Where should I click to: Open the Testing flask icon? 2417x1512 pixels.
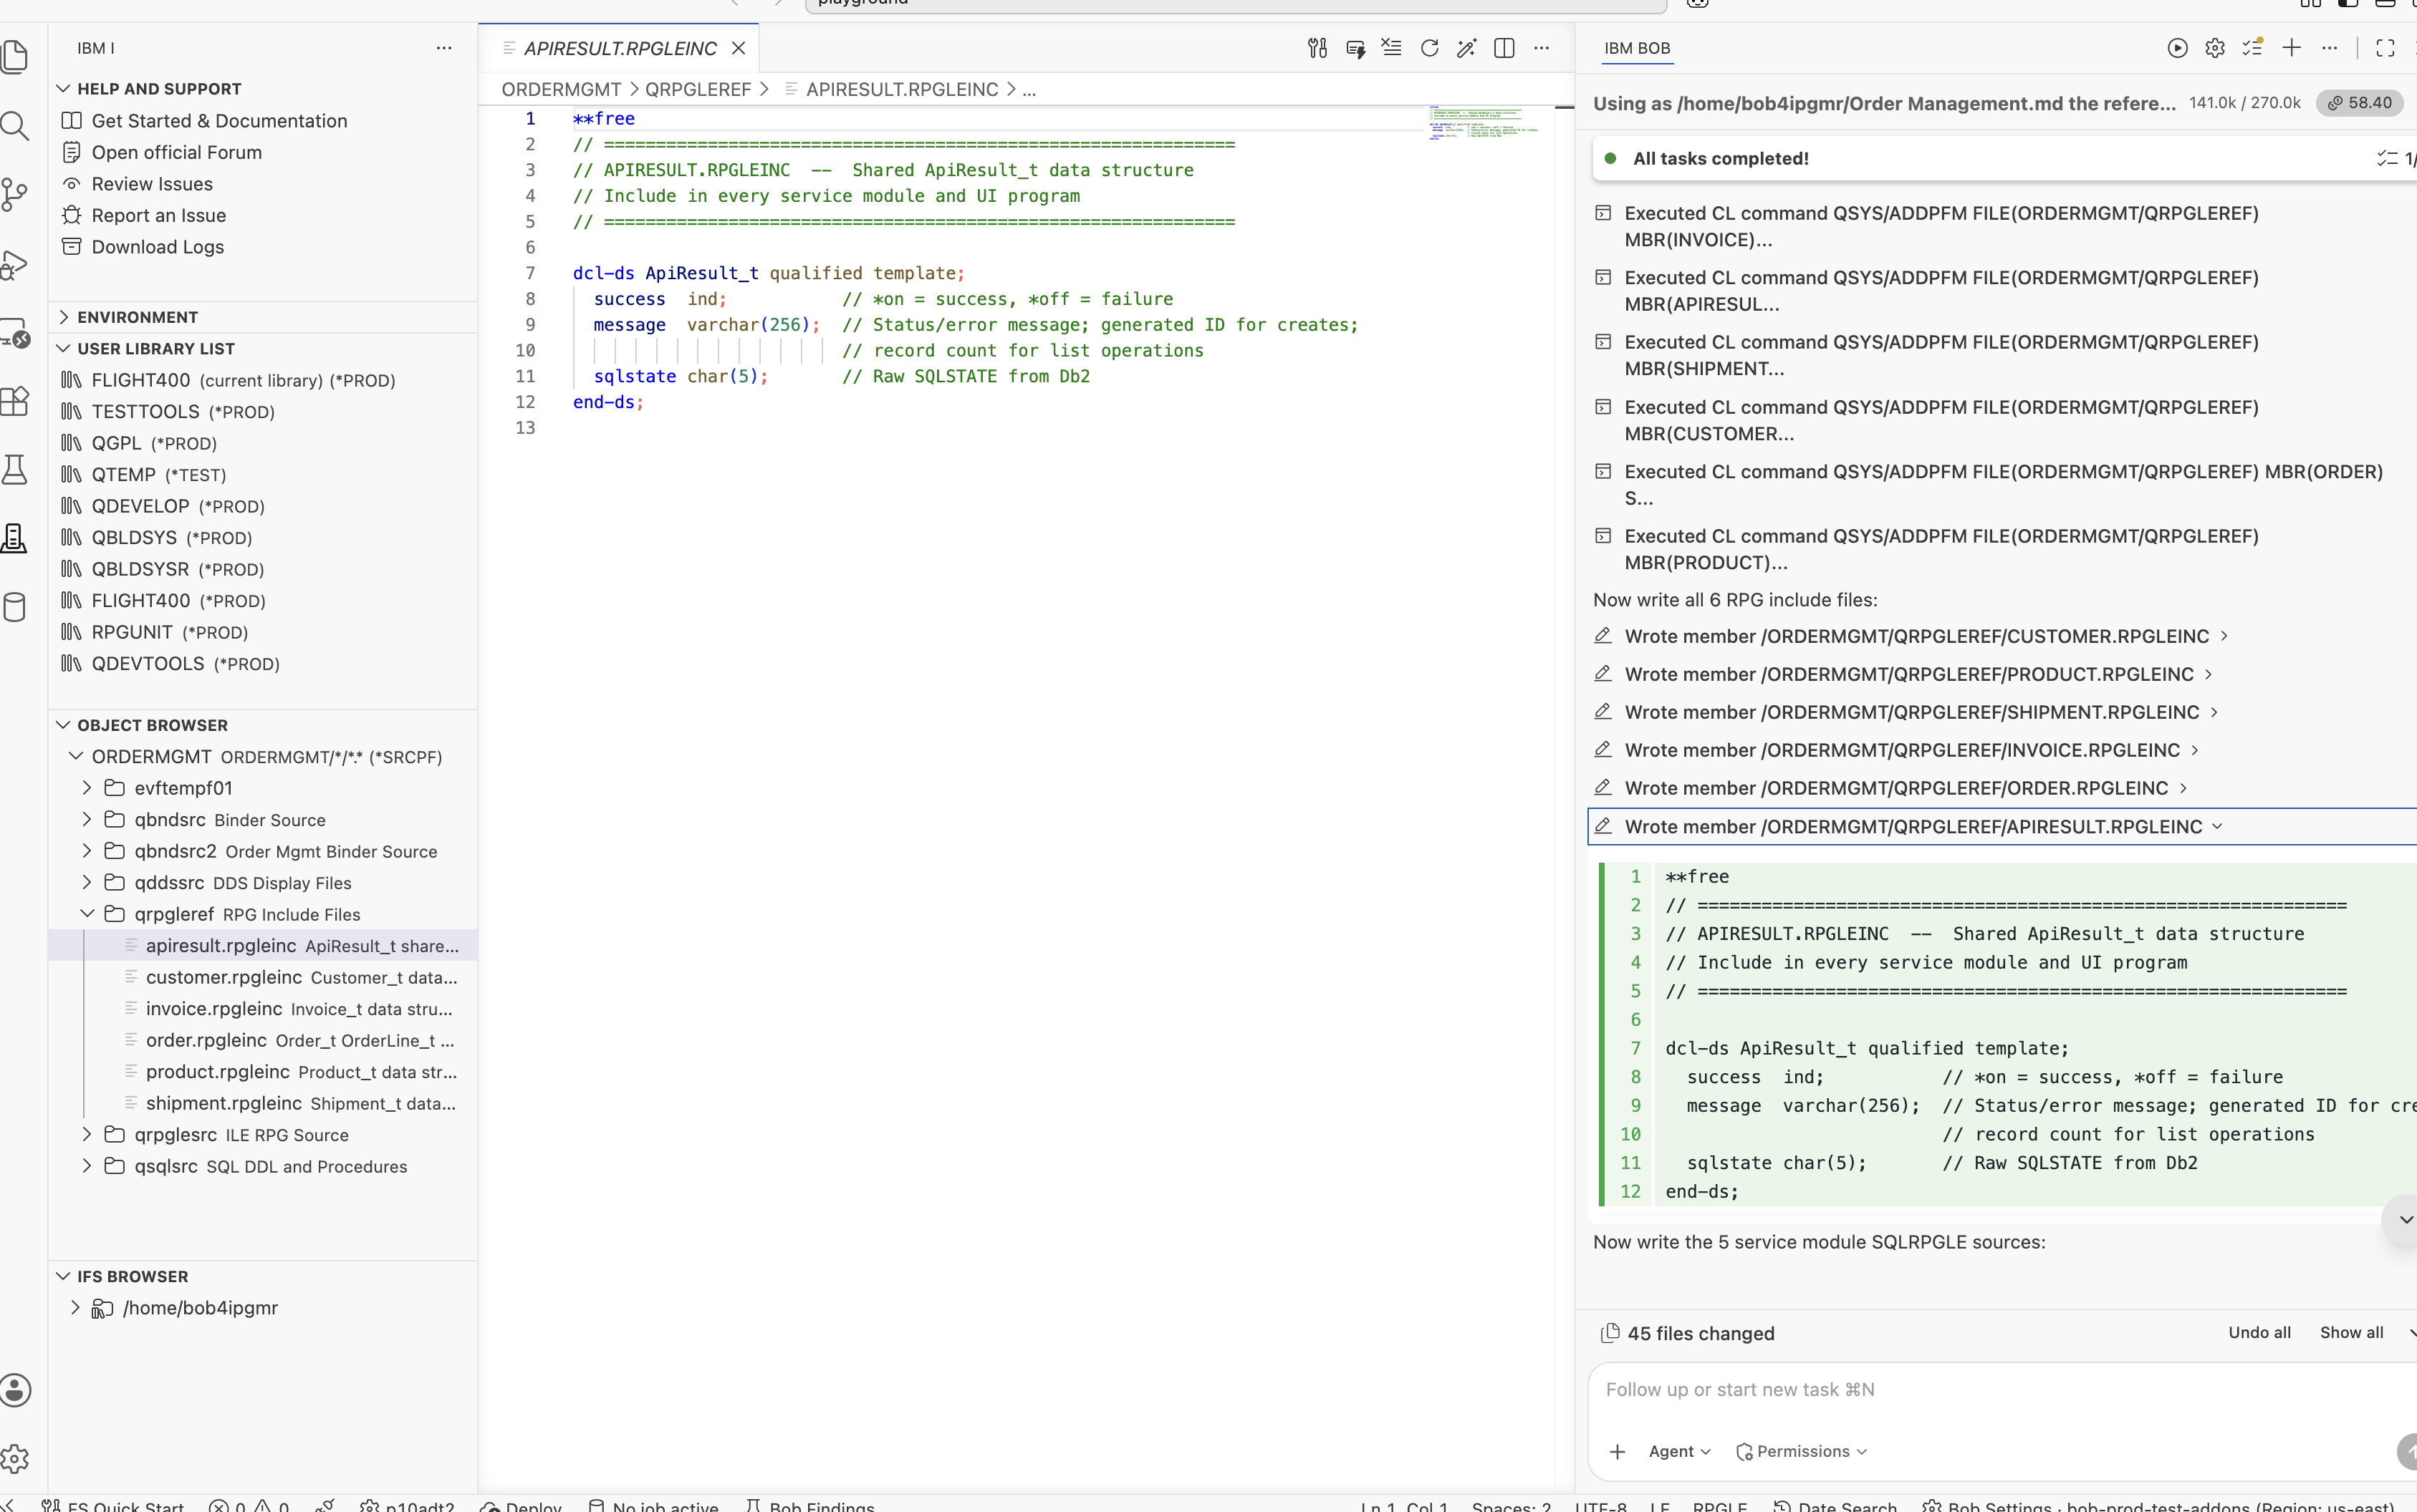tap(14, 470)
